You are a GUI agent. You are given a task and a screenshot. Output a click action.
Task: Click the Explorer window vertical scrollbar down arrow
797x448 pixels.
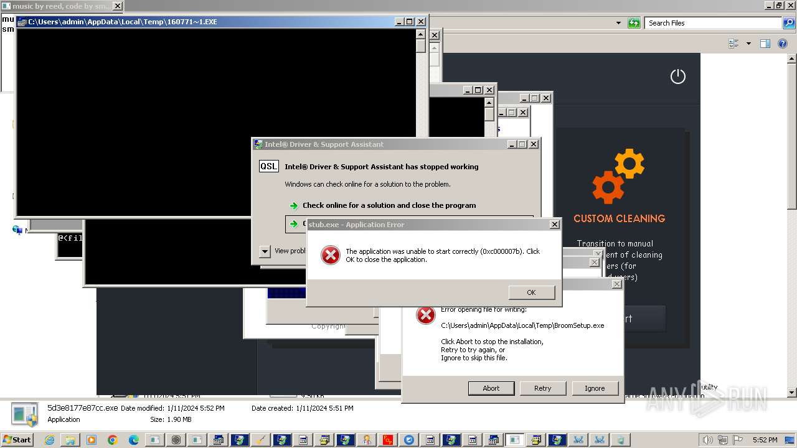tap(791, 393)
